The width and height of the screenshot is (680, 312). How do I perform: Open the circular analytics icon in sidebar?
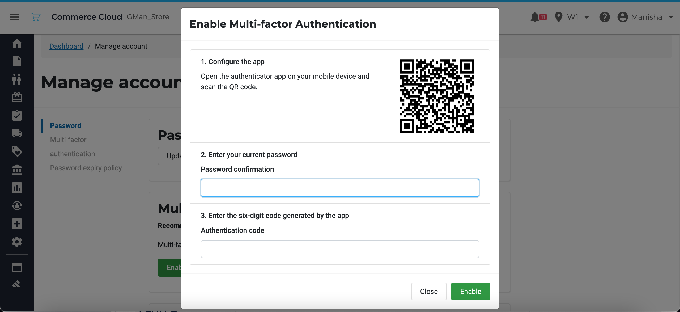[17, 206]
